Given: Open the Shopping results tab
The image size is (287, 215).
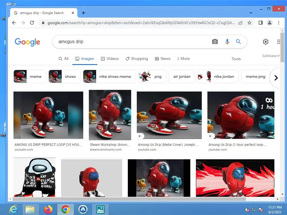Looking at the screenshot, I should 137,59.
